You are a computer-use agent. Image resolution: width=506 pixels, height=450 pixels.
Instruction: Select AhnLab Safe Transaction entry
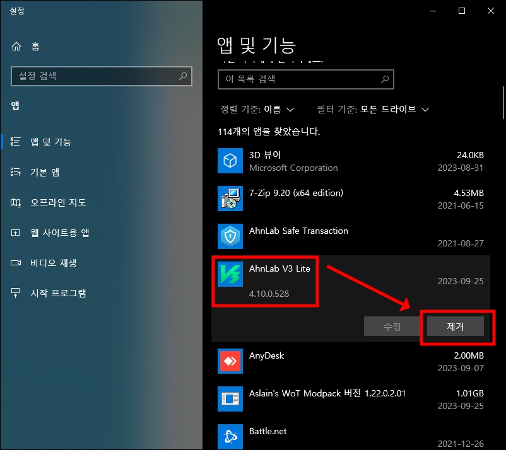point(298,231)
